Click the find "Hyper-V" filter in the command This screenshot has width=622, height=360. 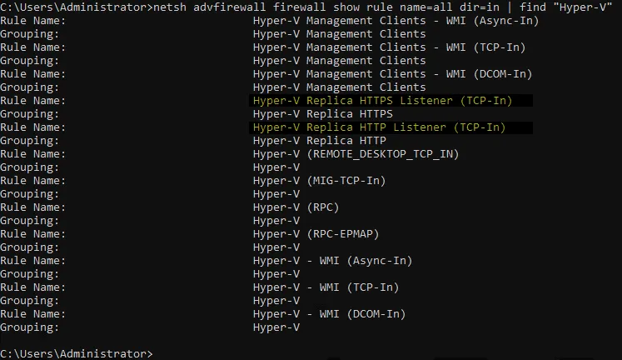click(x=573, y=7)
